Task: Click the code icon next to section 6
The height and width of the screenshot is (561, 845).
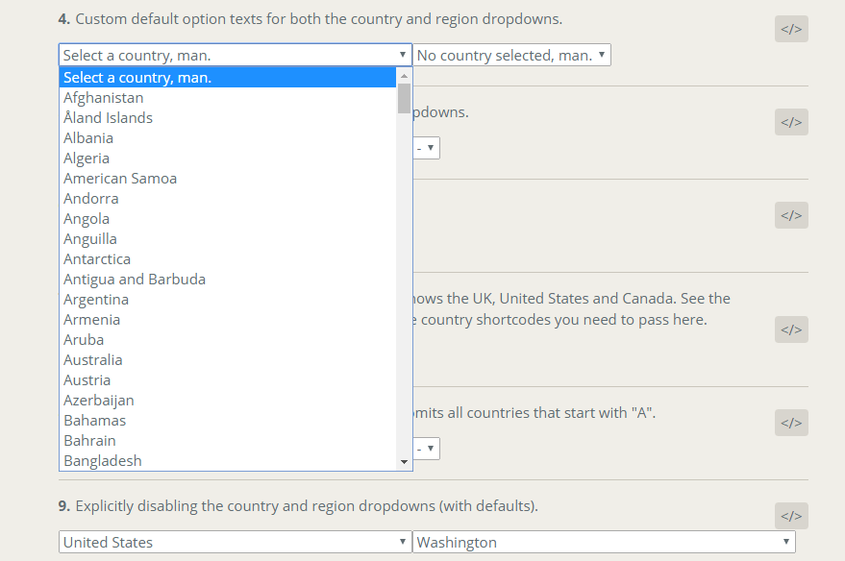Action: pyautogui.click(x=790, y=214)
